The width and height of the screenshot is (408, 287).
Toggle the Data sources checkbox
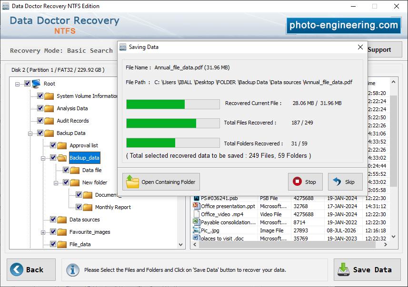click(x=53, y=220)
